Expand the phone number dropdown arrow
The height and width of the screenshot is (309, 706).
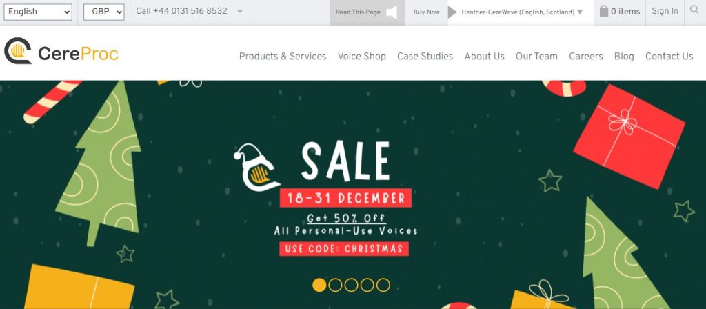240,12
